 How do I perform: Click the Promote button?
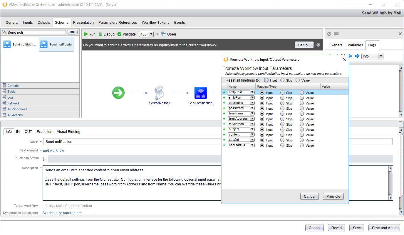click(x=333, y=197)
